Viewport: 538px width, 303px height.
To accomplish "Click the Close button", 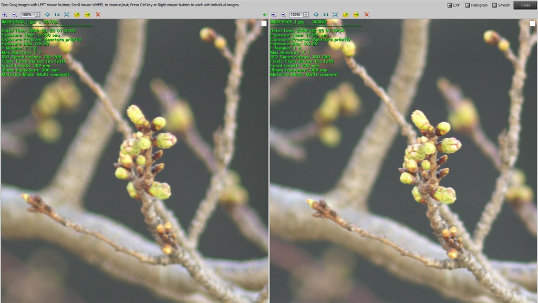I will [x=525, y=5].
